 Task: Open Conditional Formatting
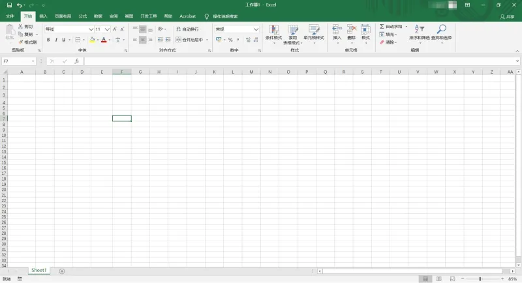coord(273,33)
